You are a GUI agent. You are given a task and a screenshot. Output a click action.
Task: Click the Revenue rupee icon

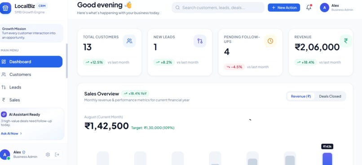[x=346, y=41]
